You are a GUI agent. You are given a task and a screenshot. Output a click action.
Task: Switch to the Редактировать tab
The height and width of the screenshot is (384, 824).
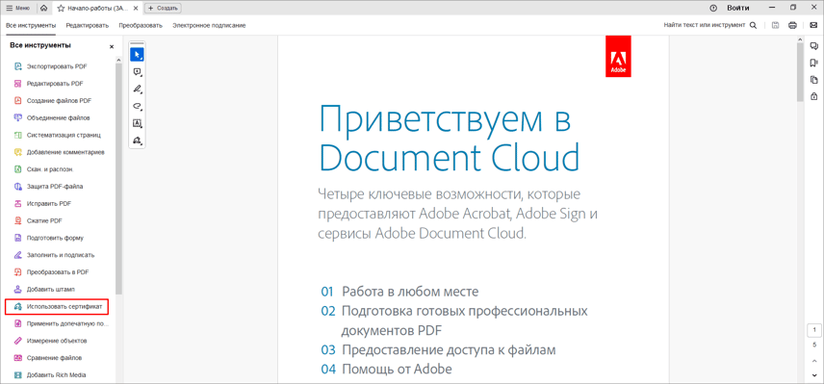[88, 25]
